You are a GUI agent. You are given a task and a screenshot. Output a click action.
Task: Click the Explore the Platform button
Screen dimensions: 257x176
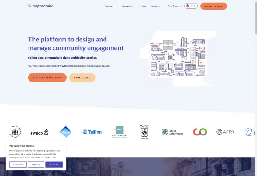47,77
